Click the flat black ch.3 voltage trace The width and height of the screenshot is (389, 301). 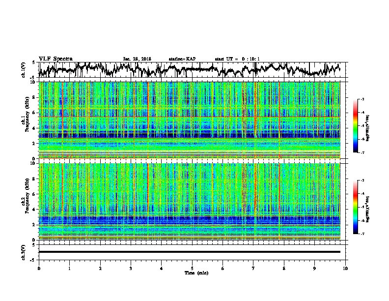[x=190, y=252]
